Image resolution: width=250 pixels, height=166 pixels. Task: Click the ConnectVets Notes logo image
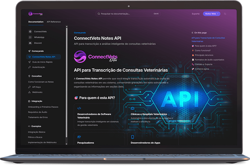coord(96,57)
